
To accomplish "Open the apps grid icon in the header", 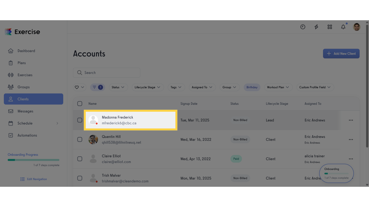I will (330, 27).
